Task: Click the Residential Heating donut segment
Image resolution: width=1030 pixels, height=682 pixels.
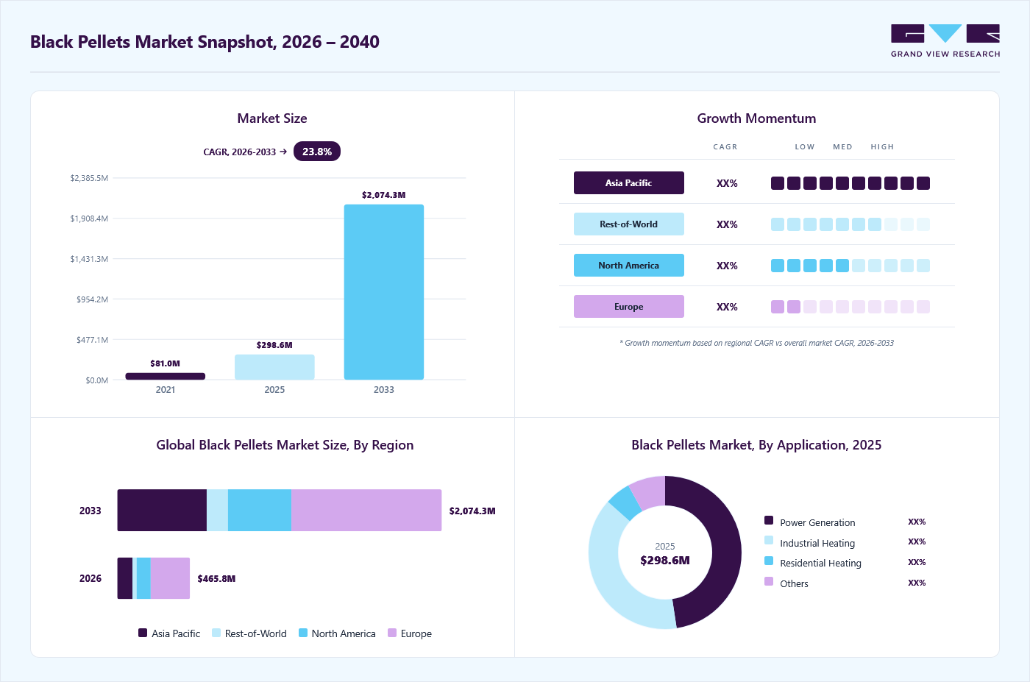Action: tap(625, 504)
